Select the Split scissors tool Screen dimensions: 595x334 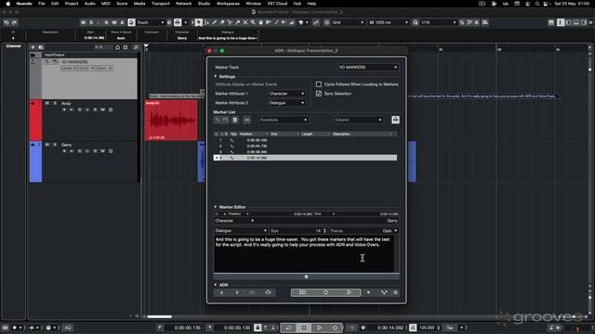coord(230,22)
